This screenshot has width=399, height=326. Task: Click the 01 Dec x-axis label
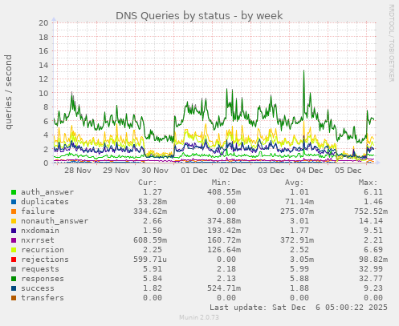tap(193, 171)
